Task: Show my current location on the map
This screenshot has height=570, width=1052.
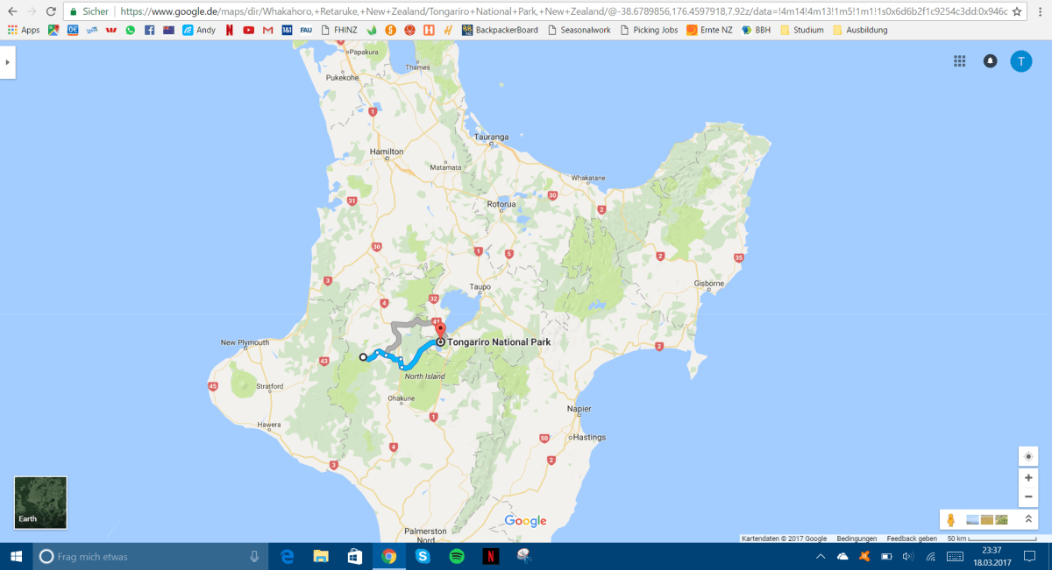Action: 1028,456
